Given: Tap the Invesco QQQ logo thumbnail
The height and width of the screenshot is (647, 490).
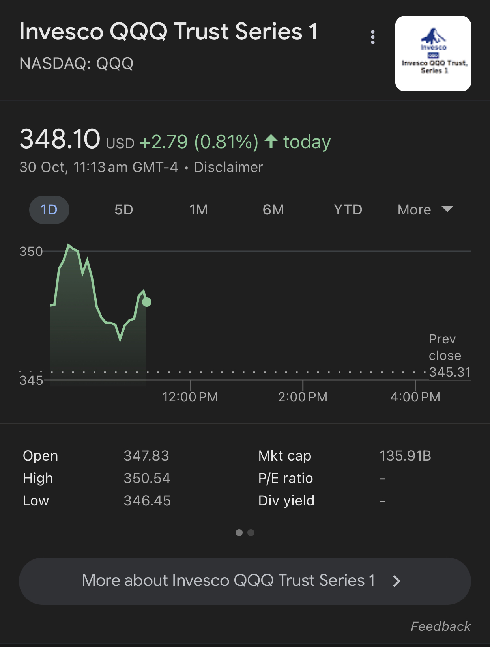Looking at the screenshot, I should click(x=433, y=54).
